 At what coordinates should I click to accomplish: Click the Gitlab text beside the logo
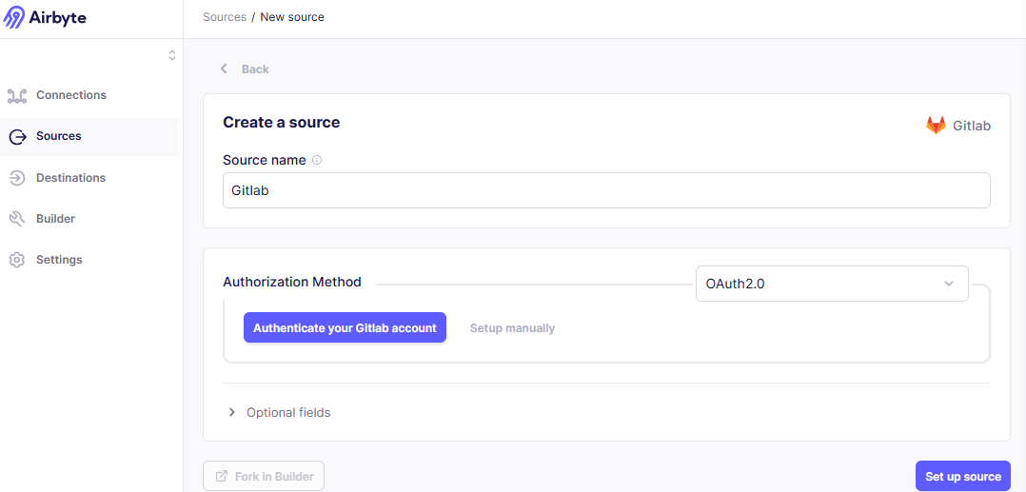972,126
